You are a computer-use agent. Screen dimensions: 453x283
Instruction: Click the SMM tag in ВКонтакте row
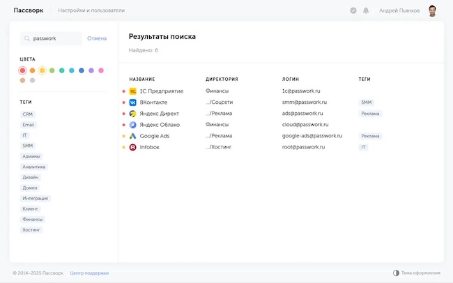(x=367, y=102)
